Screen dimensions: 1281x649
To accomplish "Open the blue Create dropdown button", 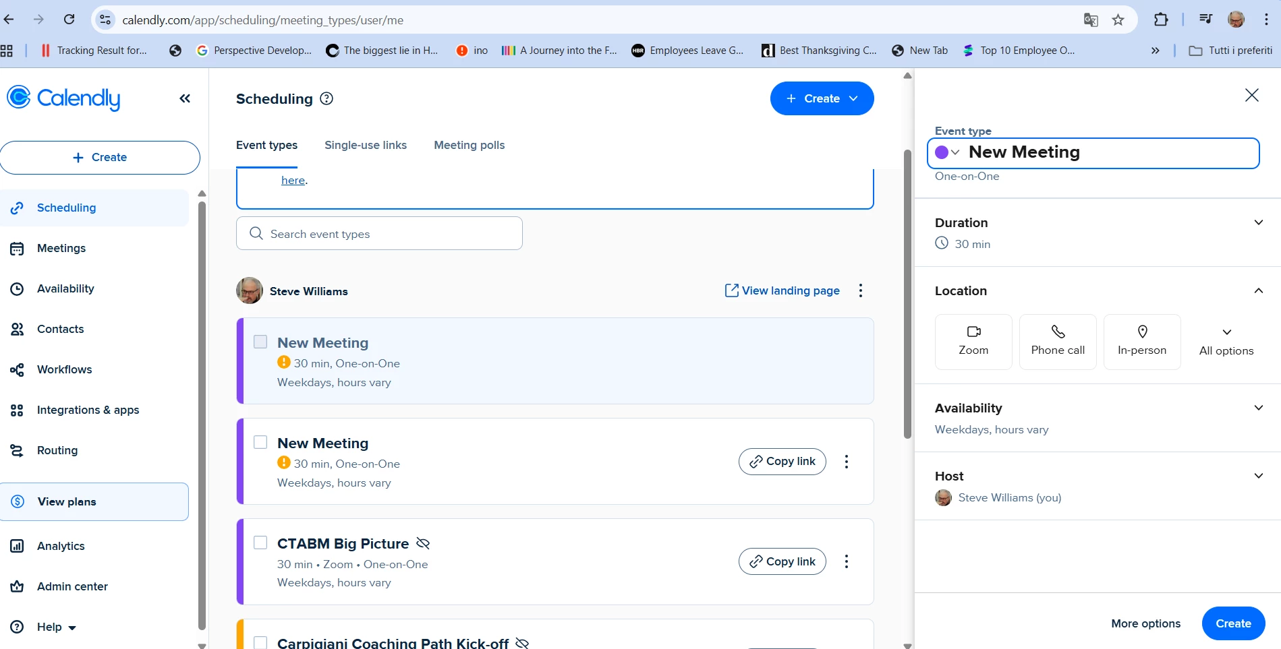I will coord(822,98).
